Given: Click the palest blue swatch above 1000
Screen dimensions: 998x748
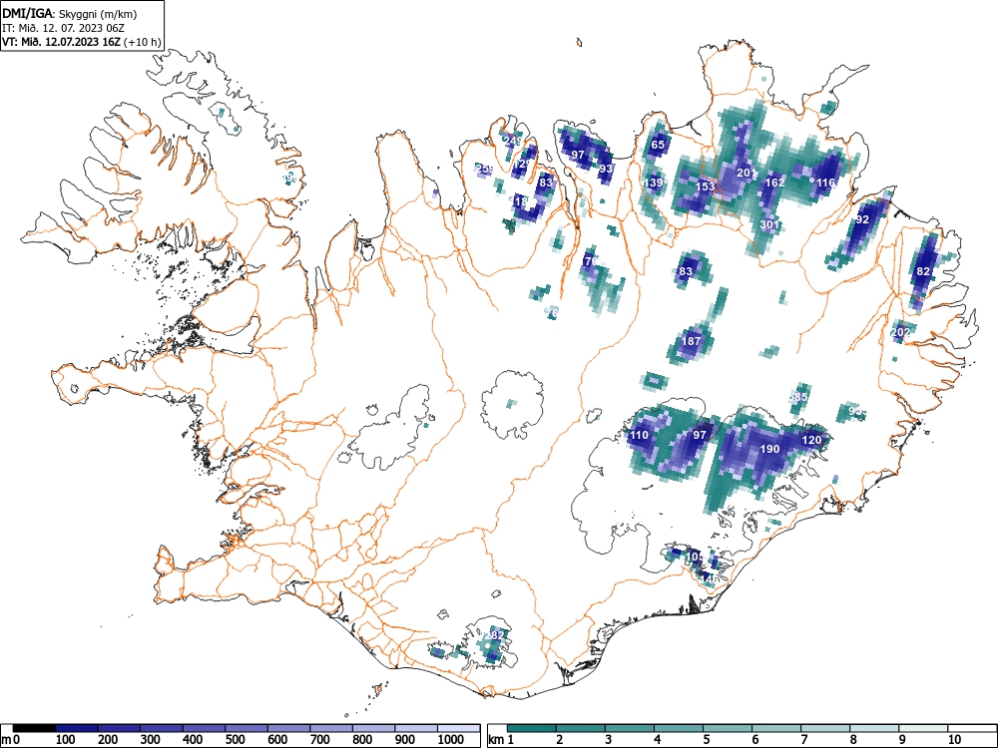Looking at the screenshot, I should tap(458, 728).
